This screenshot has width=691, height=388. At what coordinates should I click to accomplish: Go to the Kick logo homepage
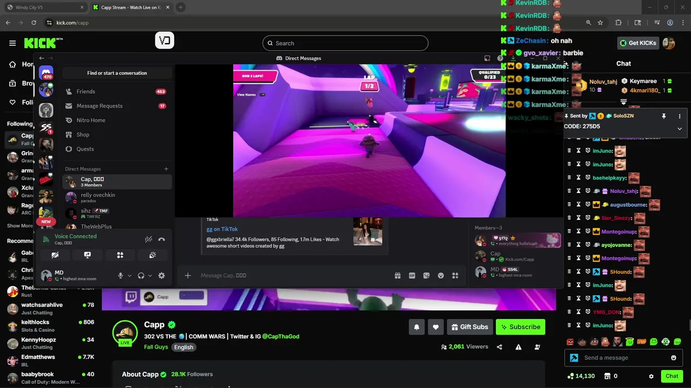pyautogui.click(x=43, y=43)
